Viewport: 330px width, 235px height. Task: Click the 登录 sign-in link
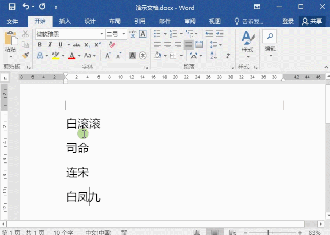click(288, 21)
